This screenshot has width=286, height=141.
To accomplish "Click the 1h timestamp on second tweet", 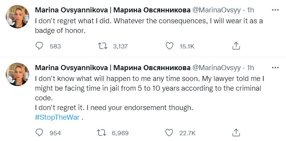I will 250,68.
